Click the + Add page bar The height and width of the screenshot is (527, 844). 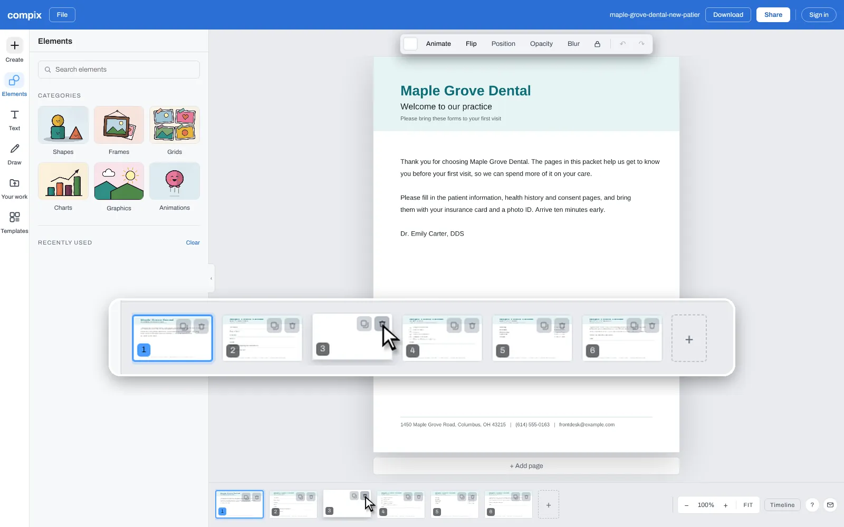[526, 466]
